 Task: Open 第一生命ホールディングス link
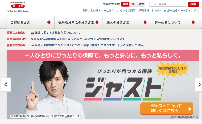[183, 11]
